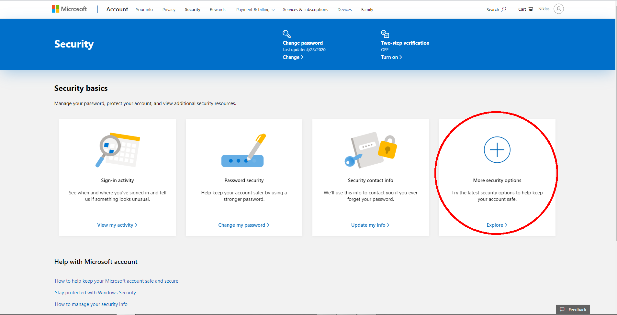The width and height of the screenshot is (617, 315).
Task: Open the Family menu item
Action: [367, 9]
